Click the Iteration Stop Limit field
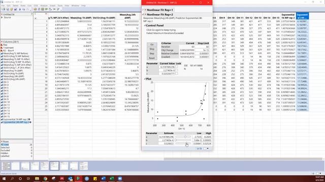325x182 pixels. (202, 47)
